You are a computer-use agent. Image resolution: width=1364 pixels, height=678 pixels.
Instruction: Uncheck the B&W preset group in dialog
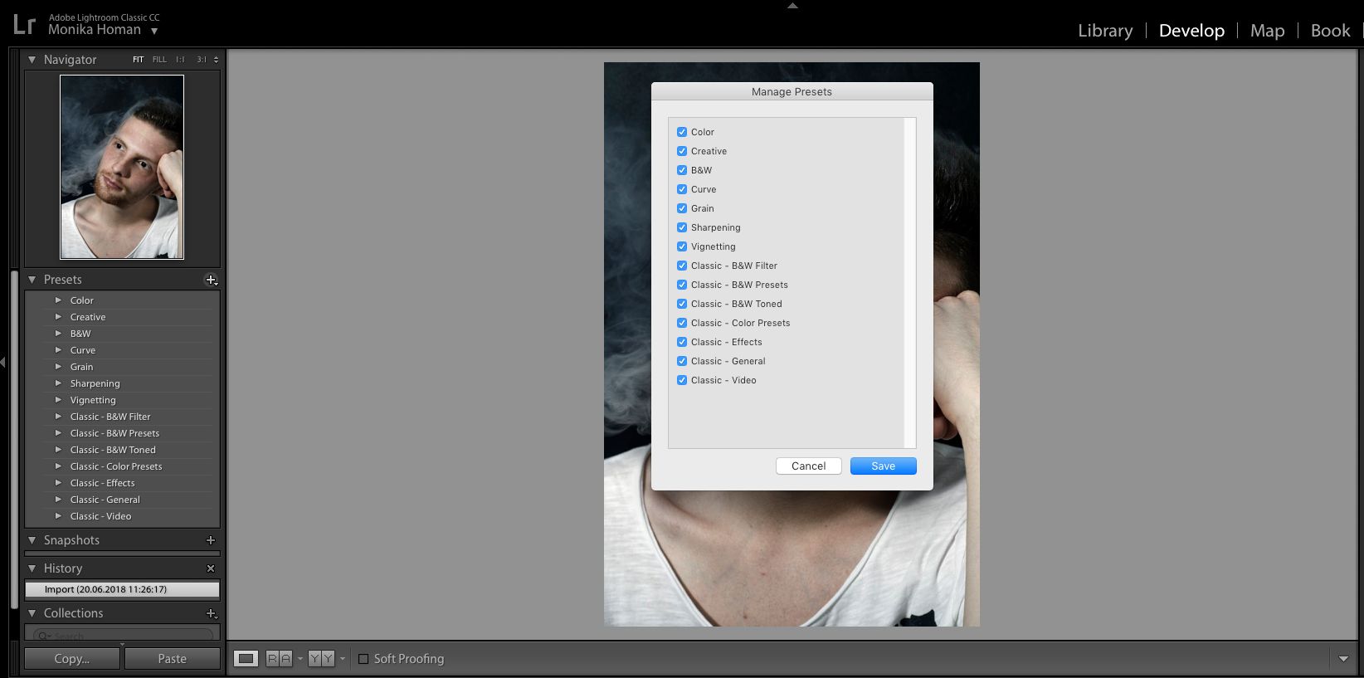click(x=682, y=170)
